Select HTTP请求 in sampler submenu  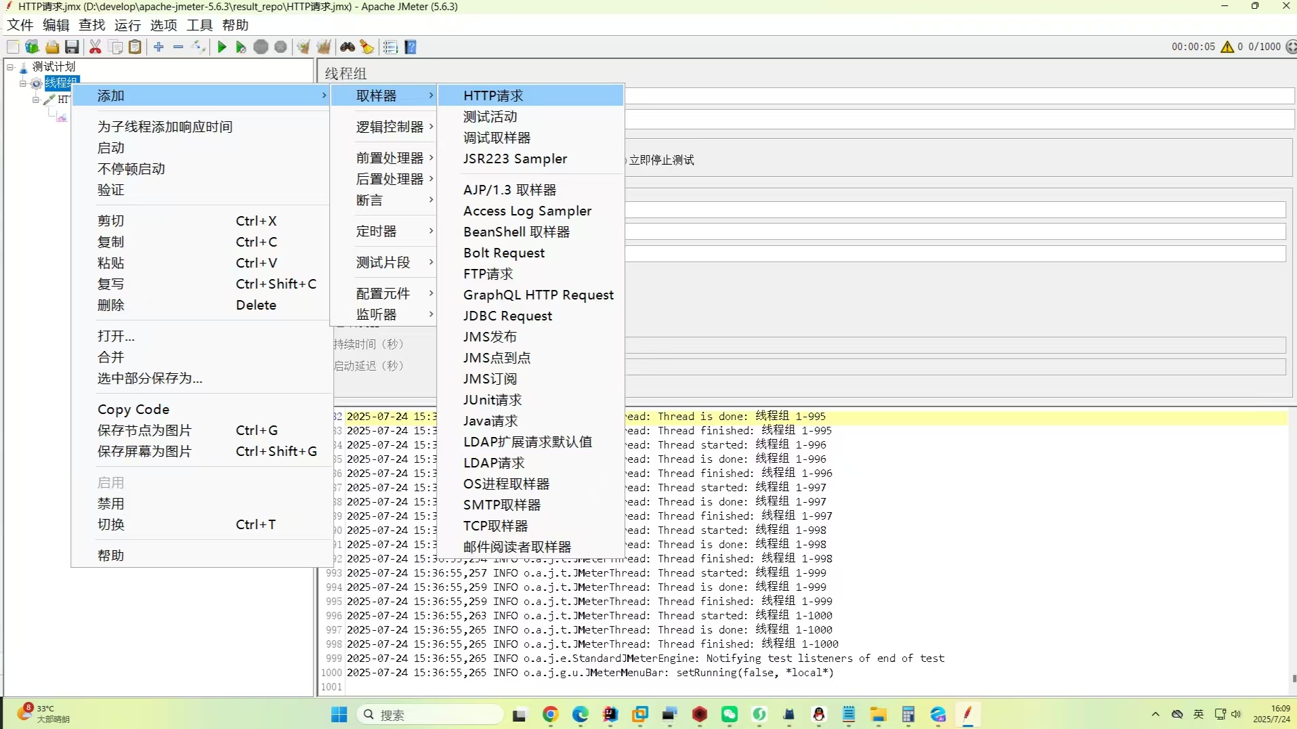pyautogui.click(x=530, y=96)
